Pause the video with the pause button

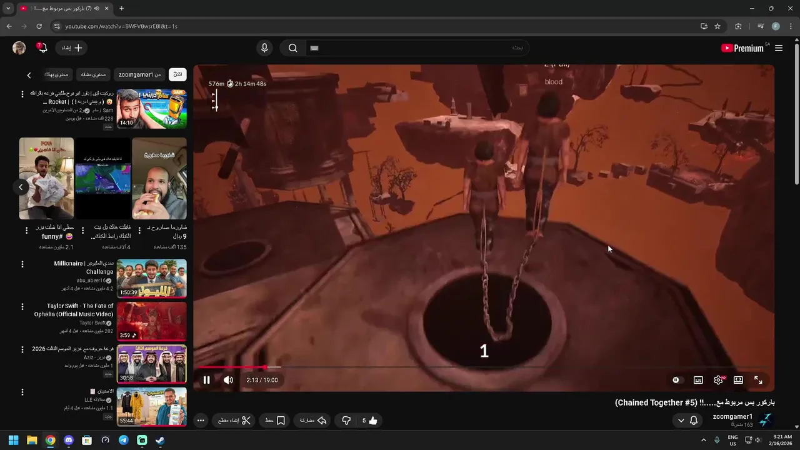tap(206, 380)
